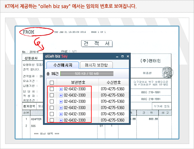Image resolution: width=194 pixels, height=149 pixels.
Task: Expand the fifth 02-6432-3300 message plus icon
Action: click(61, 114)
